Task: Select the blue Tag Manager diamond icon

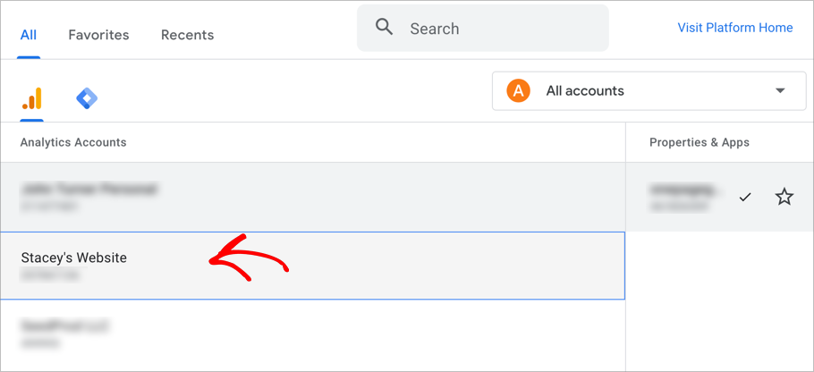Action: (87, 97)
